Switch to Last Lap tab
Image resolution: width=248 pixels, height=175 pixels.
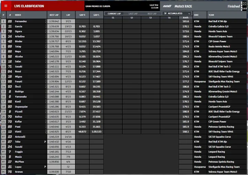click(133, 14)
